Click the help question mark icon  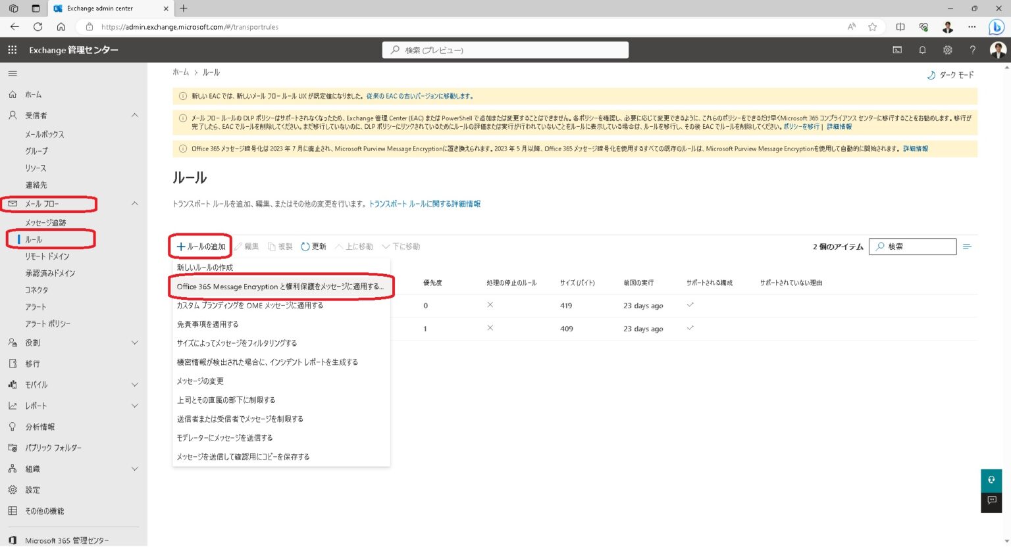[x=972, y=50]
